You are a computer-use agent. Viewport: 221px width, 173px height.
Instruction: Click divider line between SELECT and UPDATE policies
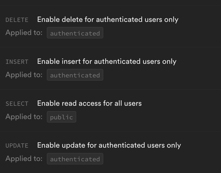pos(110,131)
